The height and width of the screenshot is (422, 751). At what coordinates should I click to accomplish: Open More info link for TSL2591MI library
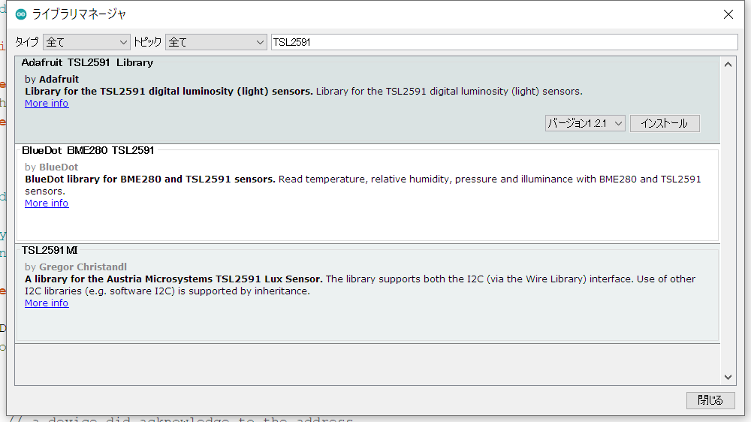click(x=47, y=303)
